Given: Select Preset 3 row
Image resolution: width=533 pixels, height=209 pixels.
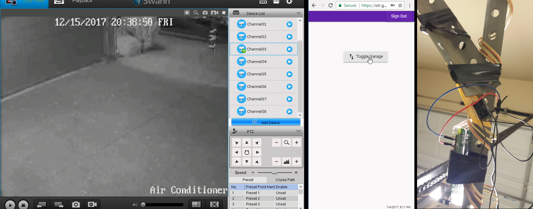Looking at the screenshot, I should click(264, 204).
